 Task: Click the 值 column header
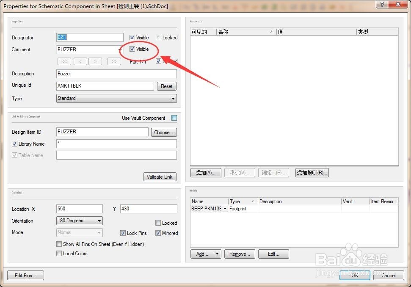tap(317, 32)
